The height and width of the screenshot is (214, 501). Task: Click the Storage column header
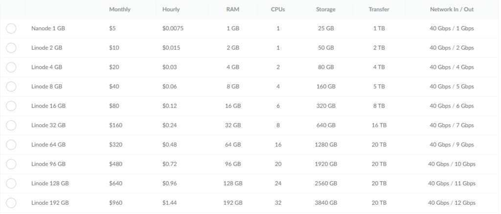click(325, 9)
